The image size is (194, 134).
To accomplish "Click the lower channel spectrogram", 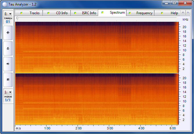I will 96,99.
